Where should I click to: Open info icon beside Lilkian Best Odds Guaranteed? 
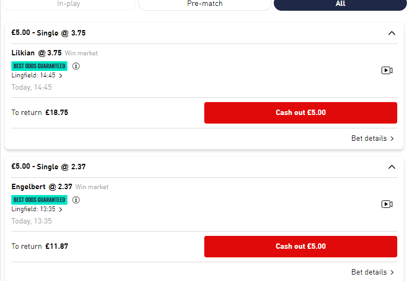76,66
